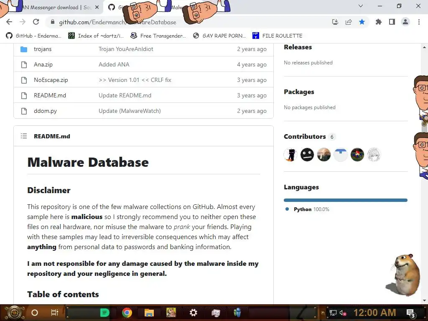This screenshot has width=428, height=321.
Task: Click the file icon beside Ana.zip
Action: 24,65
